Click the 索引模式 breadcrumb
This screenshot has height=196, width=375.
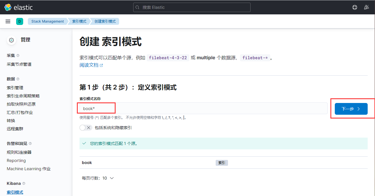tap(79, 21)
